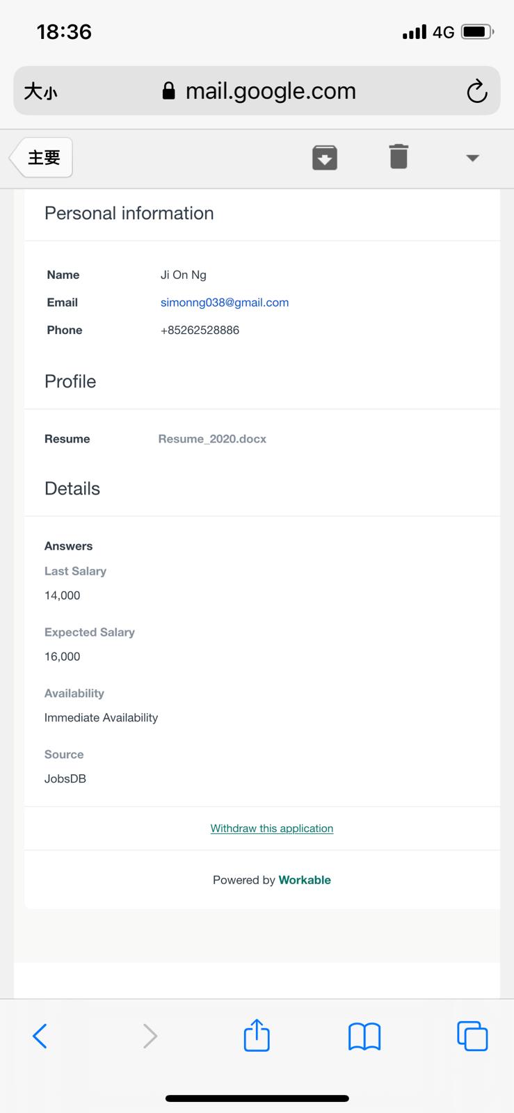
Task: Tap the mail.google.com address bar
Action: point(270,91)
